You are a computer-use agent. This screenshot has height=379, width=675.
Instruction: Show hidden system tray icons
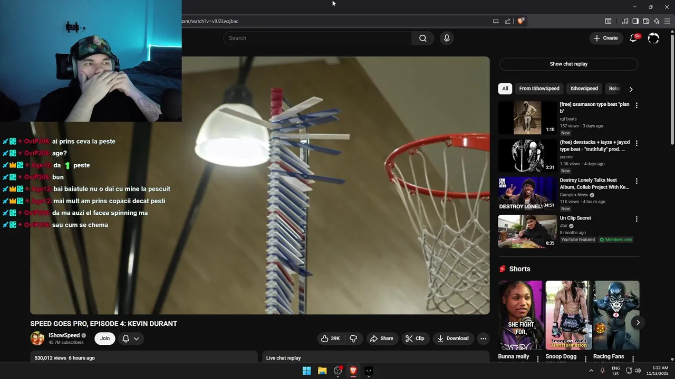[591, 371]
